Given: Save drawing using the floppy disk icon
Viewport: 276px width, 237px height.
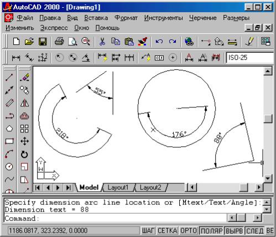Looking at the screenshot, I should (43, 42).
